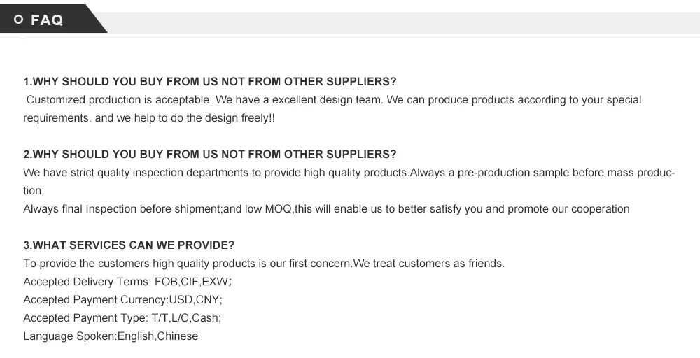Click the first FAQ question heading

click(210, 81)
